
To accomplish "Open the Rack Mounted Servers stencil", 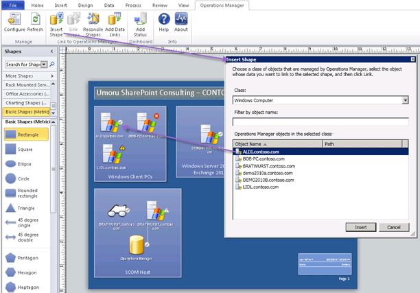I will [26, 85].
